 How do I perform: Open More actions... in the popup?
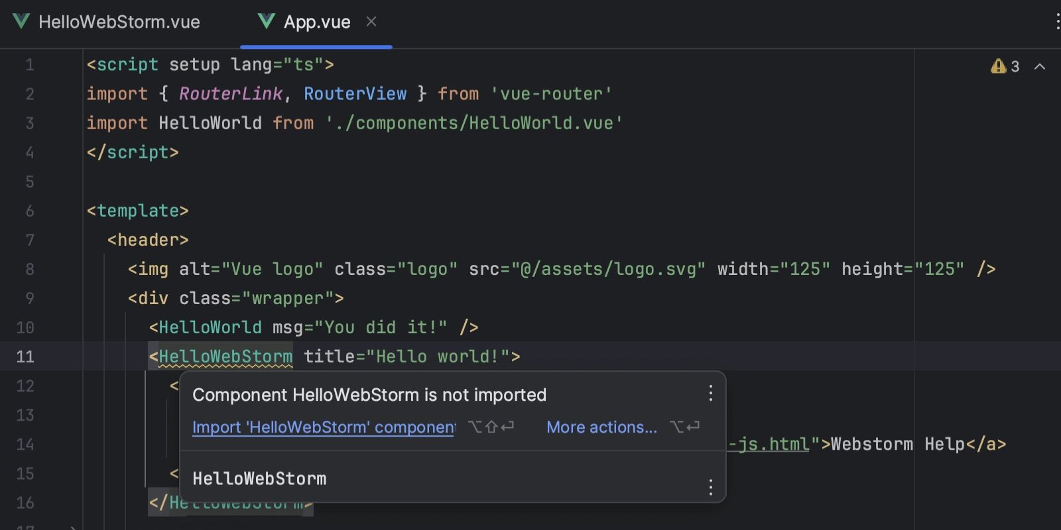(601, 427)
